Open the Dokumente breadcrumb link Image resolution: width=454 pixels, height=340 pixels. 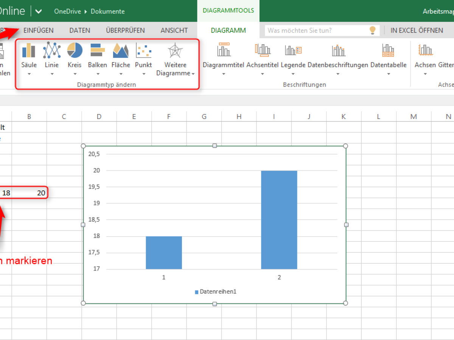point(107,11)
